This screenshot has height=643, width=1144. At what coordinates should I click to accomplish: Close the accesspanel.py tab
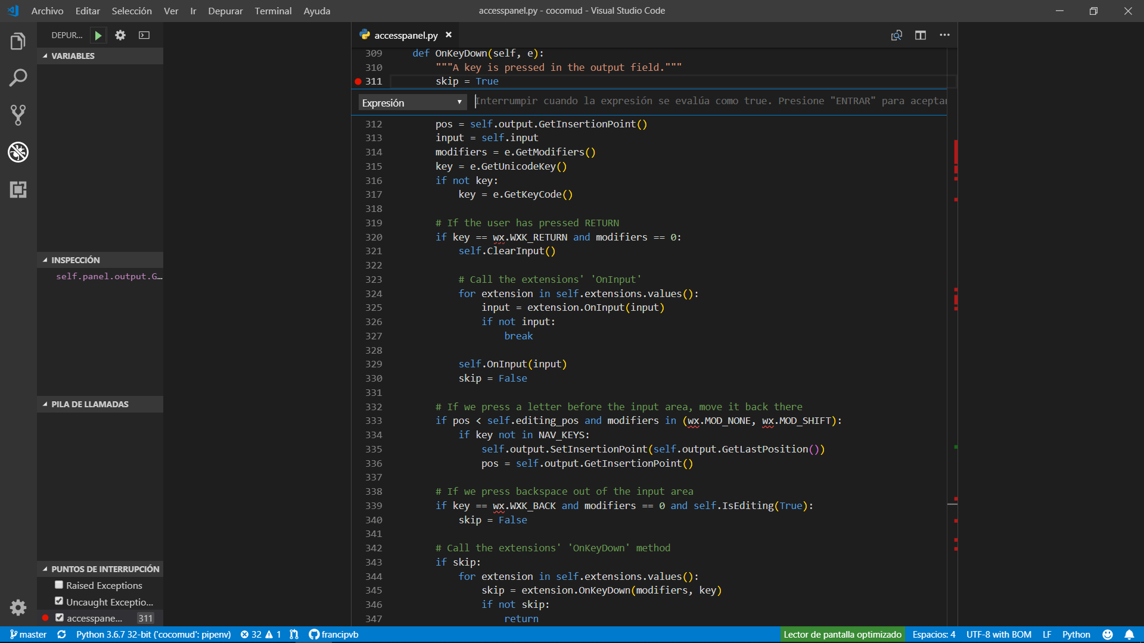point(449,35)
